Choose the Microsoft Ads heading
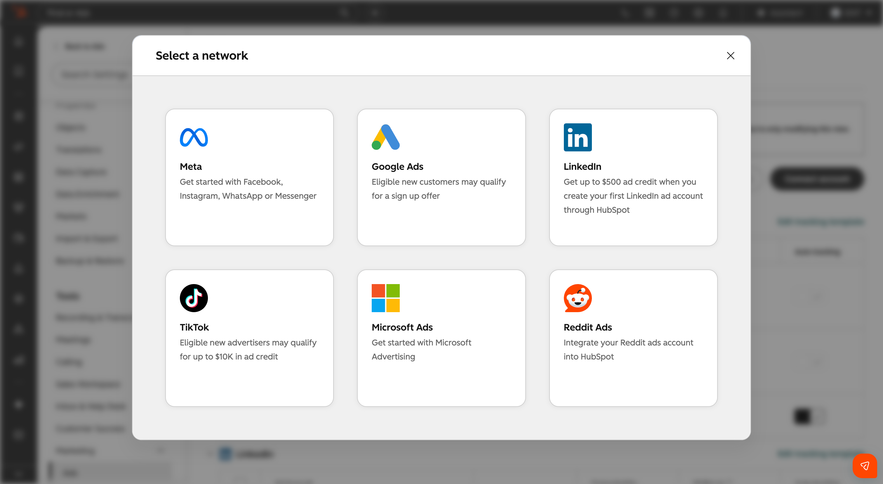The height and width of the screenshot is (484, 883). coord(402,327)
